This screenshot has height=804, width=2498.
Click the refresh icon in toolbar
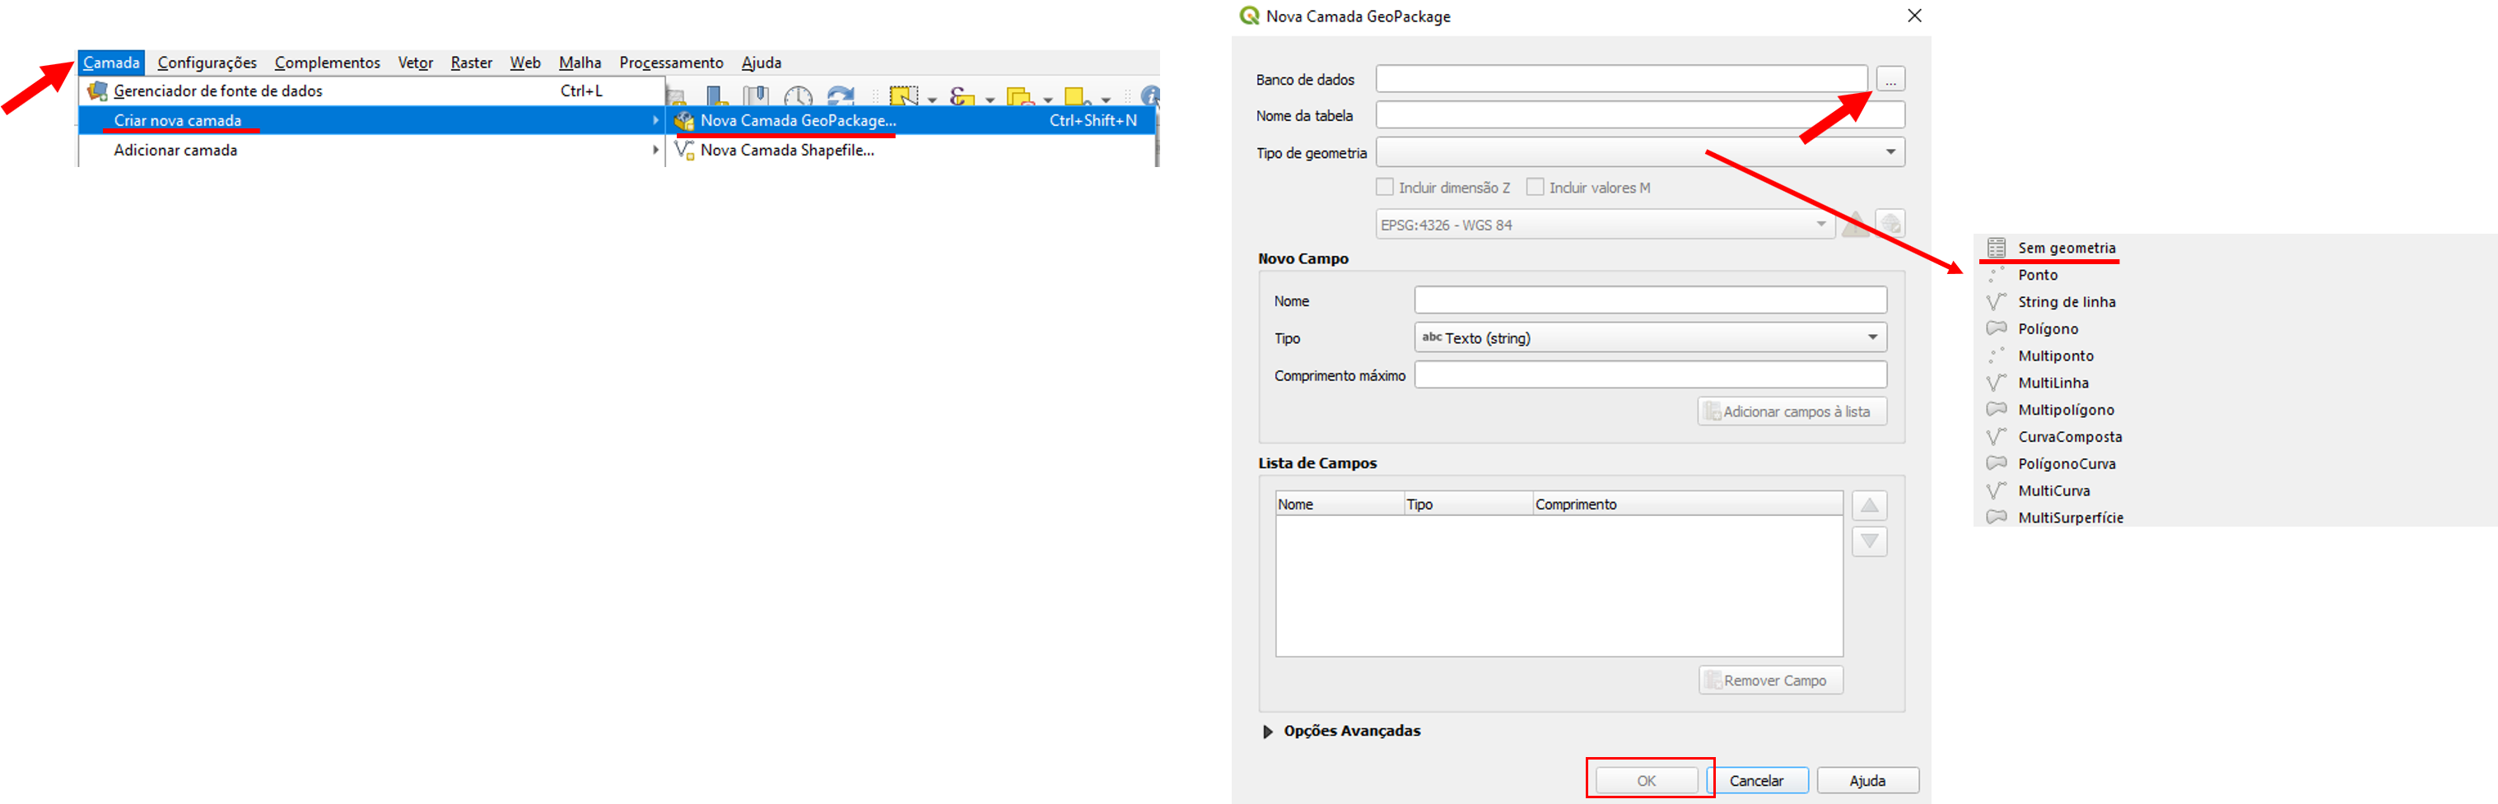840,96
